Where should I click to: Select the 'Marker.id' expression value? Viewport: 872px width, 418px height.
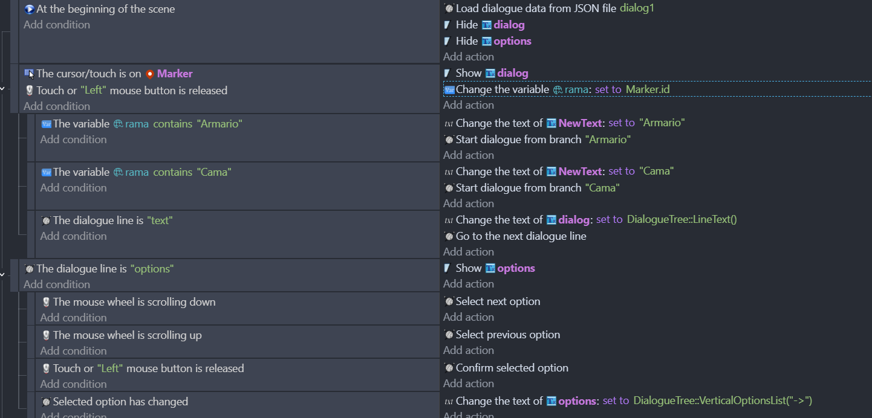(648, 89)
